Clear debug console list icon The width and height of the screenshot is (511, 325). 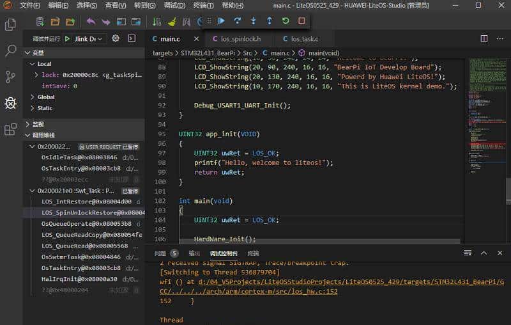tap(468, 253)
